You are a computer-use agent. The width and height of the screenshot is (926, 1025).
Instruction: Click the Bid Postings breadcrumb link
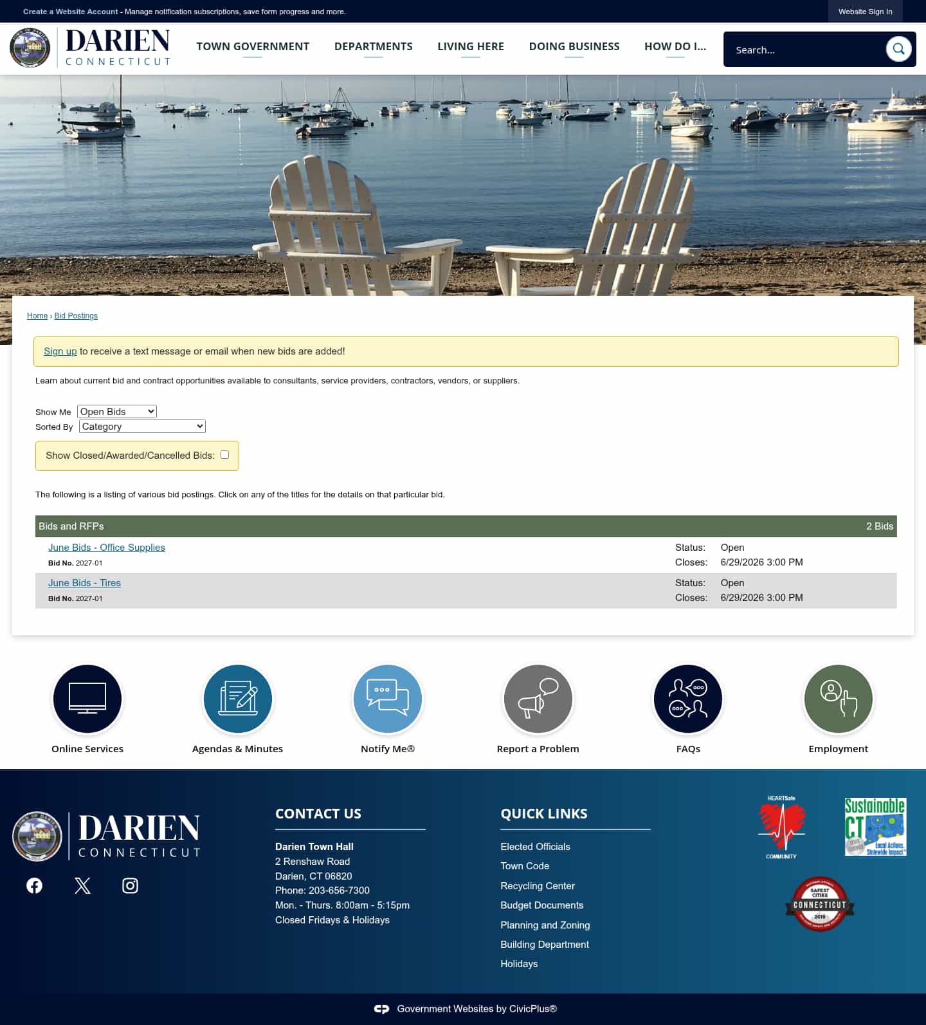(76, 316)
